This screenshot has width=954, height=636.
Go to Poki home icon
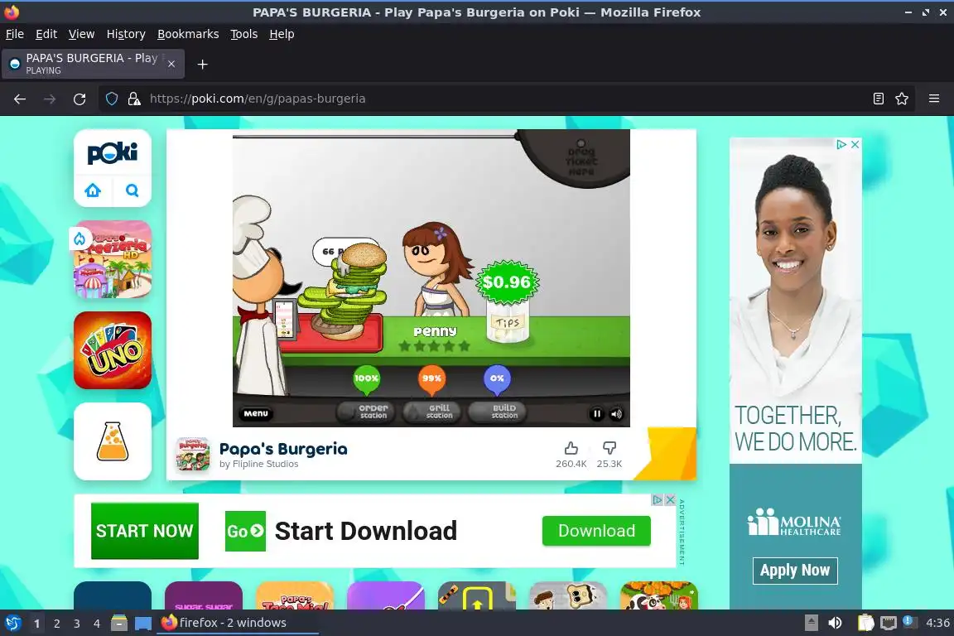(x=93, y=190)
